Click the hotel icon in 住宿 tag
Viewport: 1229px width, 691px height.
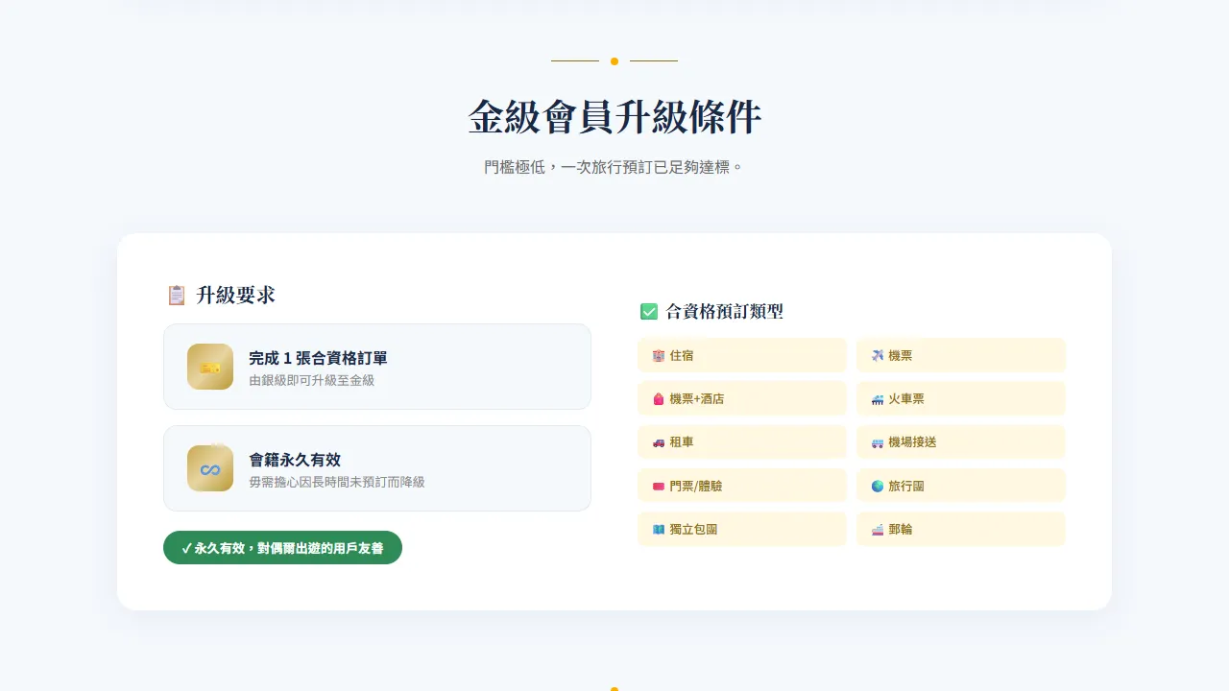pyautogui.click(x=658, y=356)
